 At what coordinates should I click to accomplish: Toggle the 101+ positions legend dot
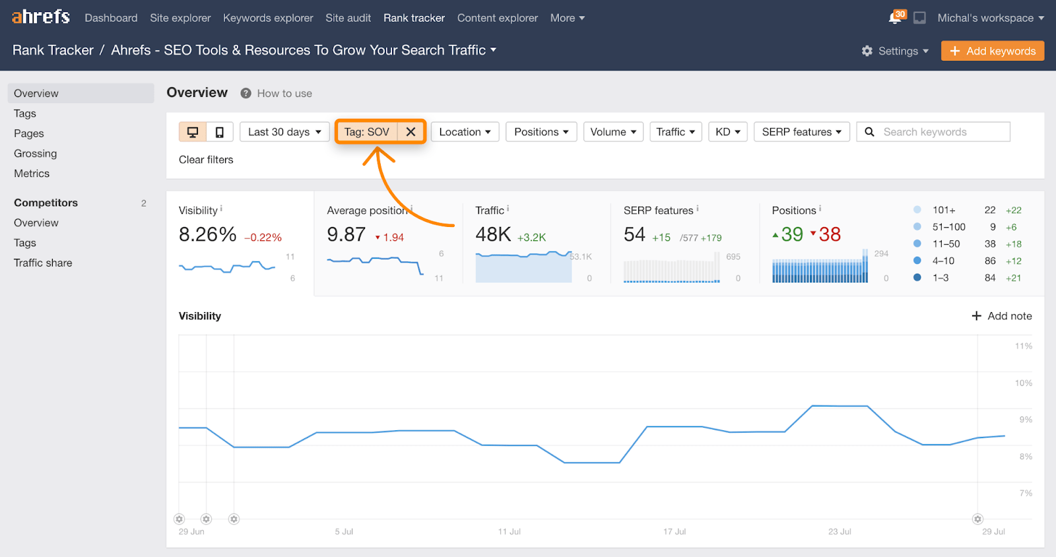[917, 210]
